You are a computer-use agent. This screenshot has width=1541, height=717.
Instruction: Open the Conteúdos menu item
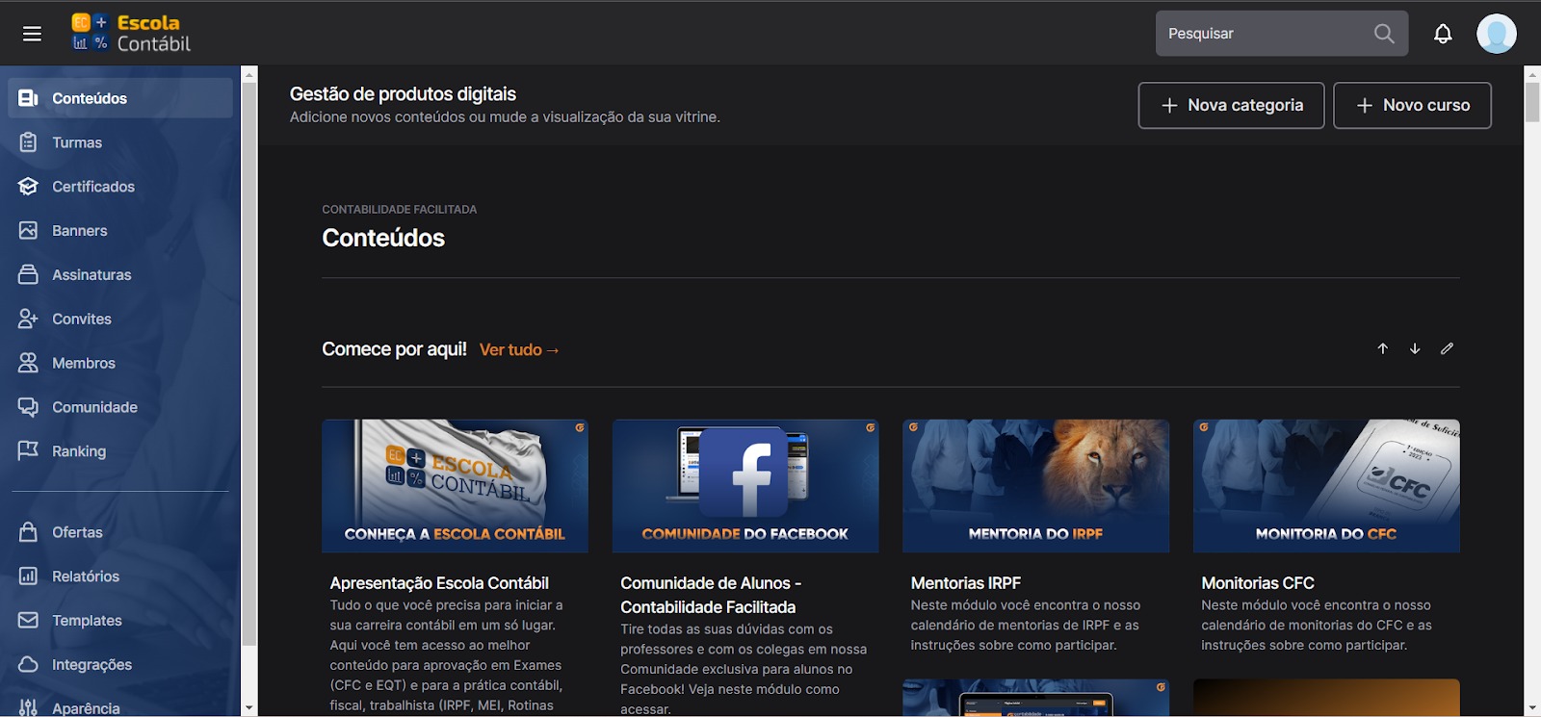(x=120, y=98)
